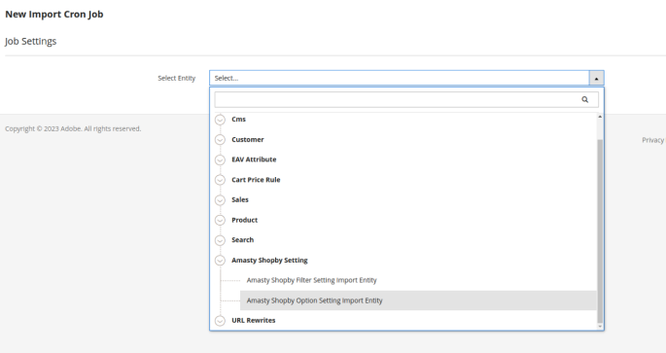Click the scrollbar down arrow in list
This screenshot has height=353, width=666.
pos(600,326)
